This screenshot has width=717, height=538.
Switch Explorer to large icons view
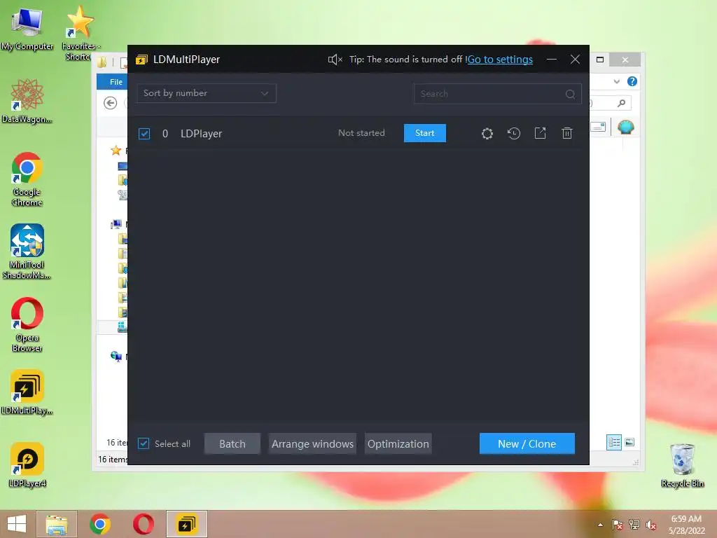tap(629, 442)
